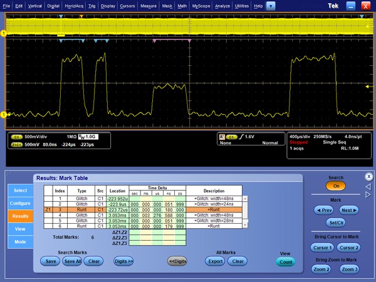Click the trigger A indicator icon
Screen dimensions: 376x282
(x=221, y=136)
